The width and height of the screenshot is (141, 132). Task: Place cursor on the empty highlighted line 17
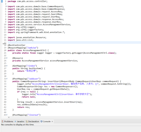74,42
